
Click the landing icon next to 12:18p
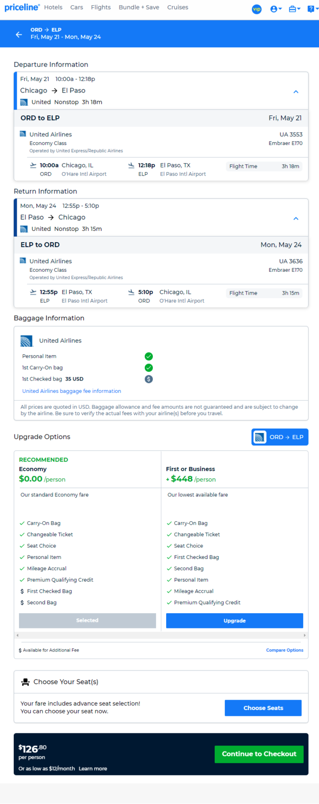coord(131,165)
